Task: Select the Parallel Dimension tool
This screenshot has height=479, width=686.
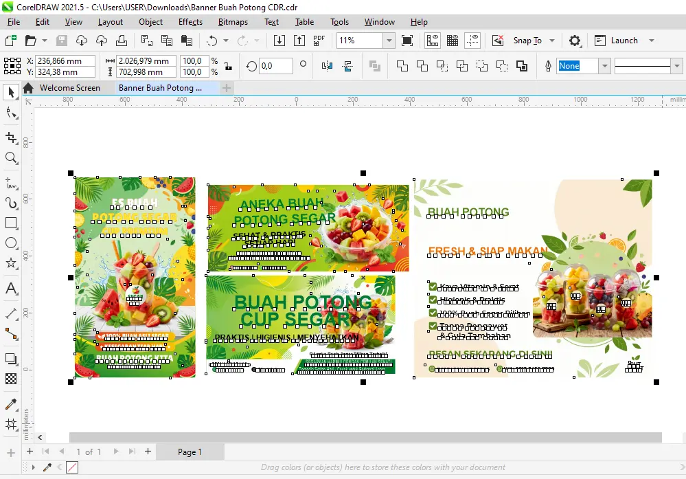Action: pyautogui.click(x=11, y=313)
